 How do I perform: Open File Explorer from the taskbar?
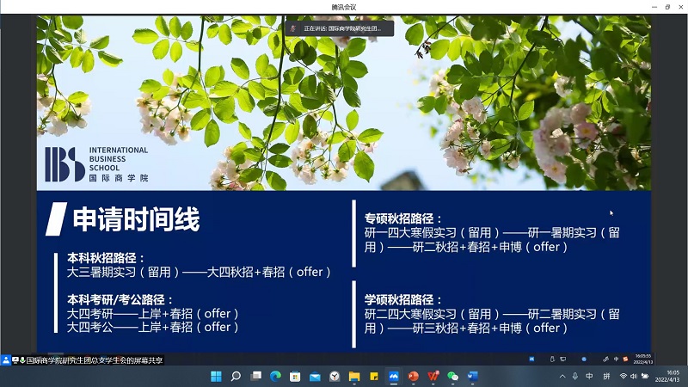354,376
